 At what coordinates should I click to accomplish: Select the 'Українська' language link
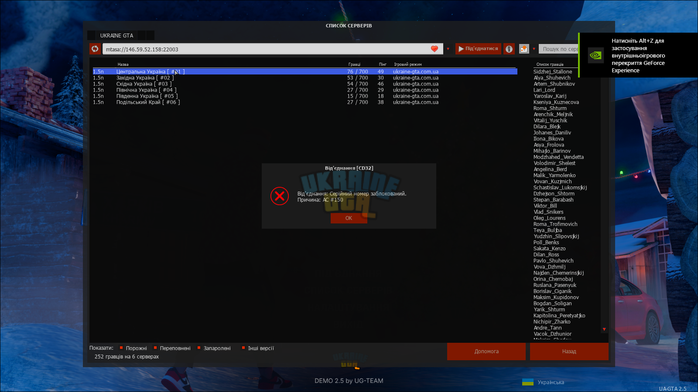[551, 382]
